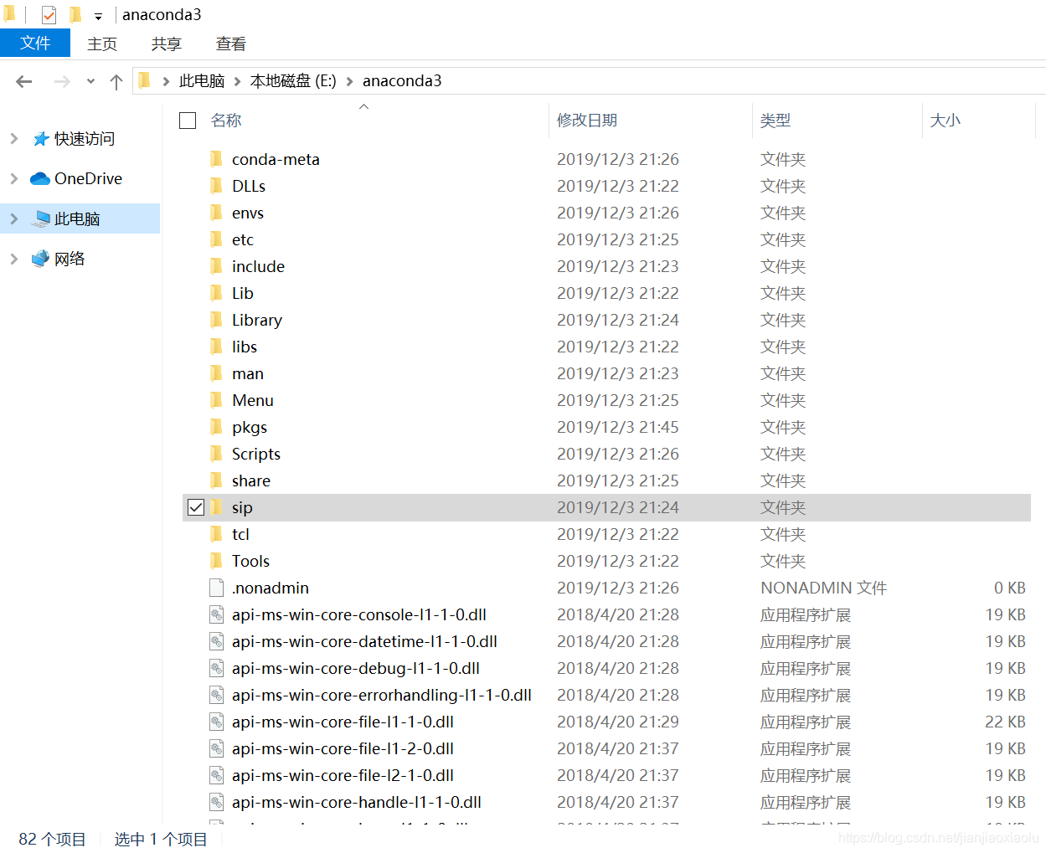Open the 主页 ribbon tab
Screen dimensions: 1046x853
click(x=102, y=44)
